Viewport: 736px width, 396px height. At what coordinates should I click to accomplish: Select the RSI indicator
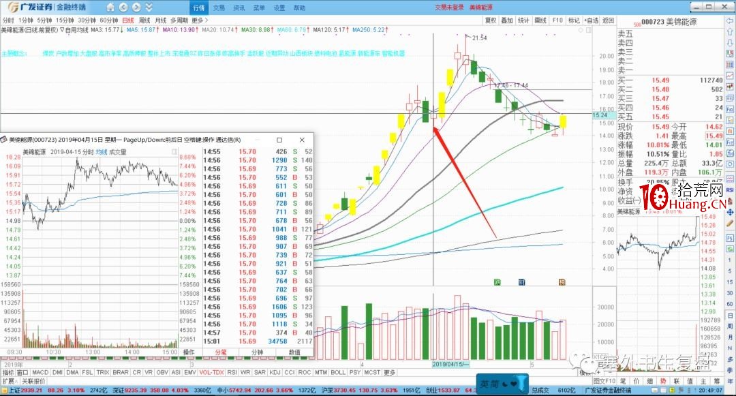tap(232, 373)
